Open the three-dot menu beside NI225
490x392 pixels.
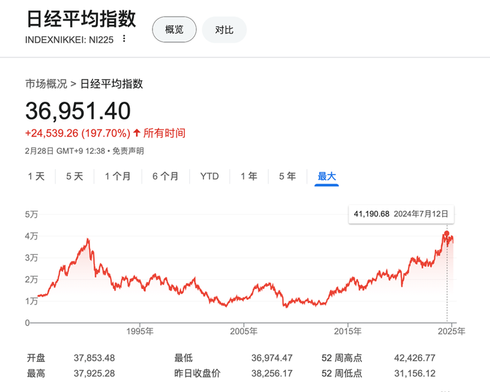pyautogui.click(x=124, y=39)
